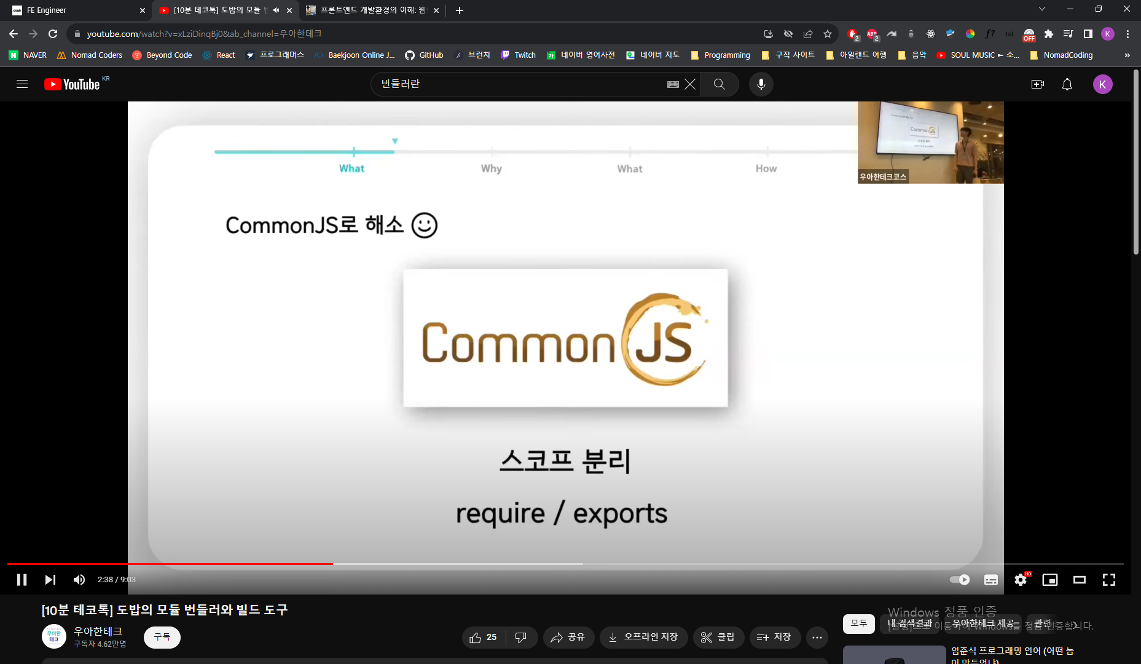Reload the current page
The width and height of the screenshot is (1141, 664).
click(x=53, y=34)
